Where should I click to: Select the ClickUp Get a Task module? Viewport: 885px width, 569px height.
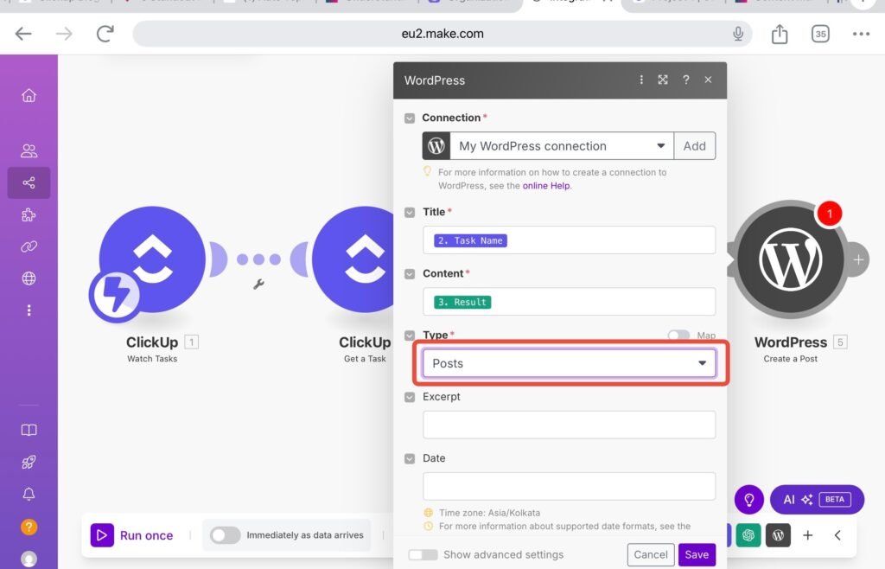point(353,259)
